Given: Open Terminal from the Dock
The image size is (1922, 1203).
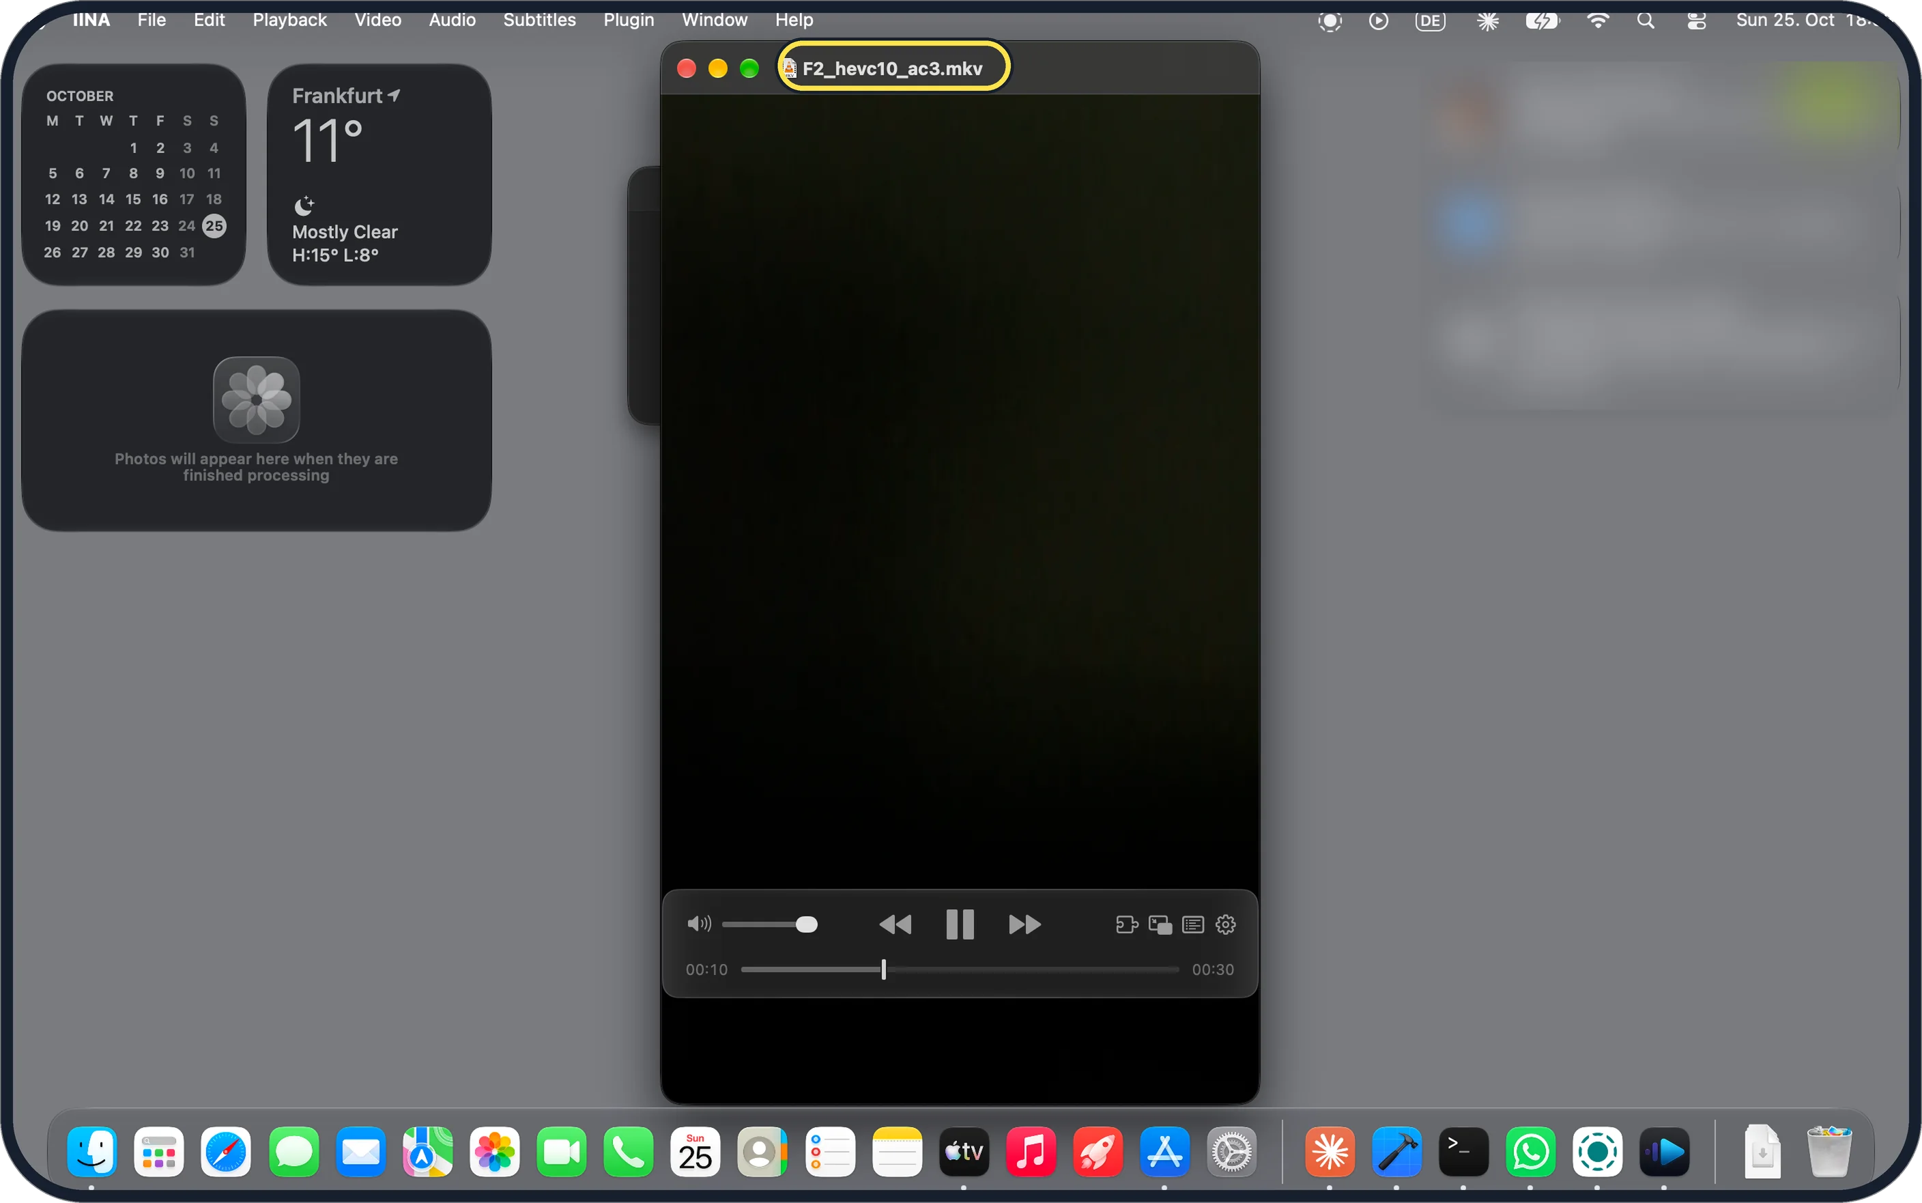Looking at the screenshot, I should [x=1463, y=1151].
